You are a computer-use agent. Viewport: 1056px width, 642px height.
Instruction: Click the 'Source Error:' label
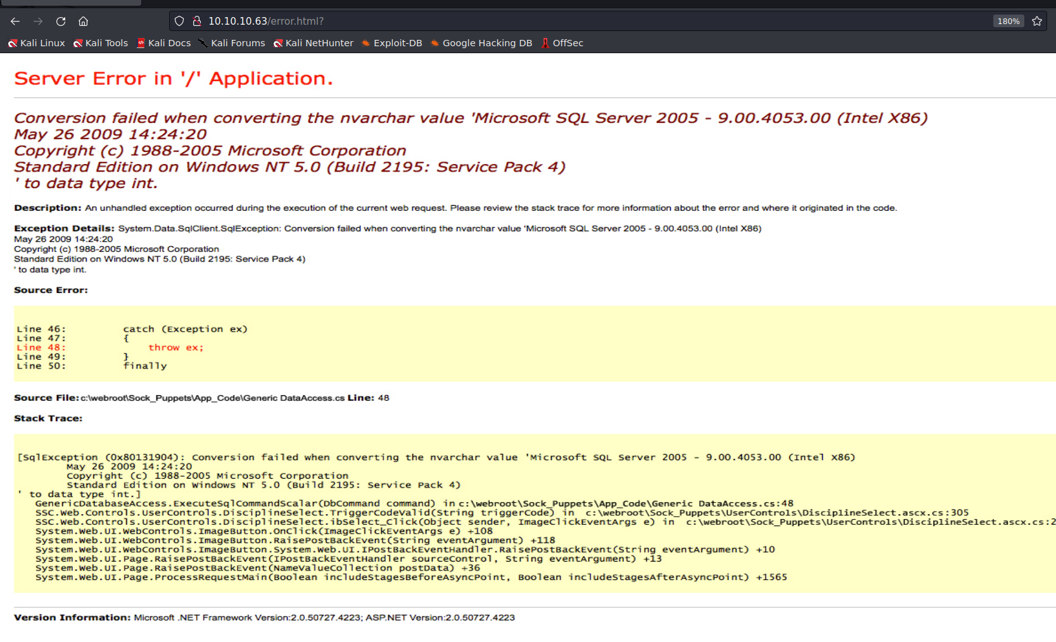point(51,290)
